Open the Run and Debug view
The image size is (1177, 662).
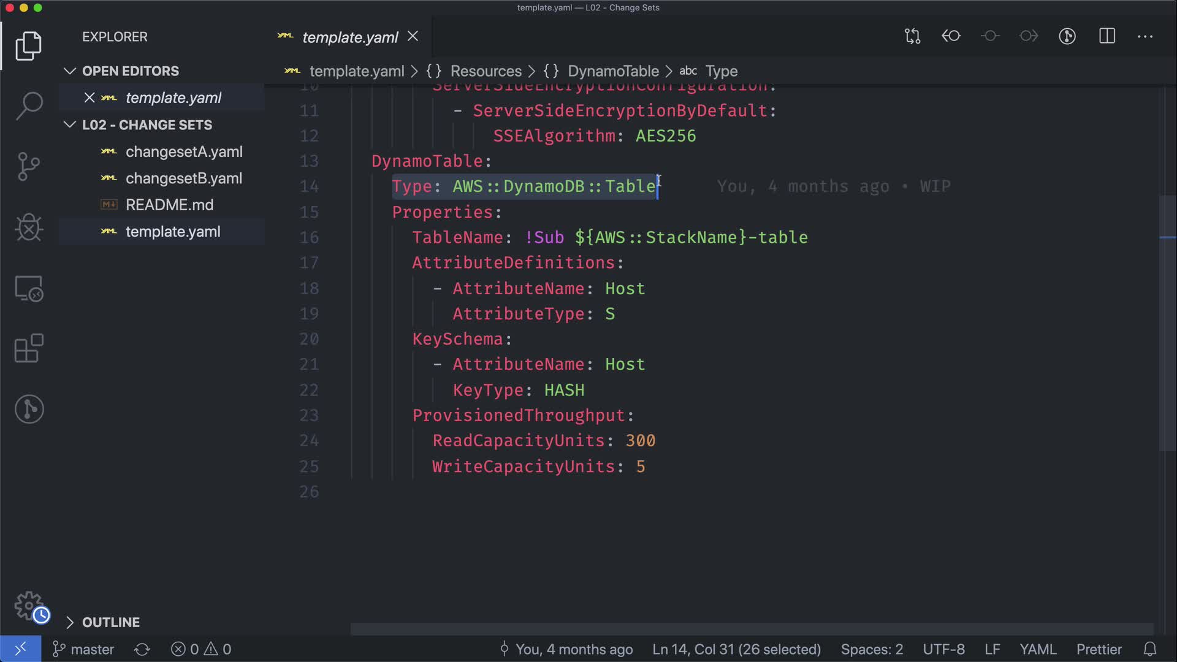pos(29,227)
